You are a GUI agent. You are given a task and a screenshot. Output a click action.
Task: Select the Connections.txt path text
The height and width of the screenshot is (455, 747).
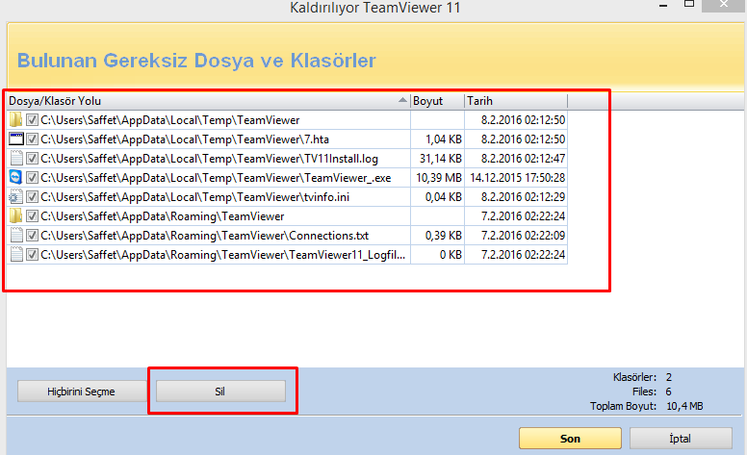click(x=205, y=236)
